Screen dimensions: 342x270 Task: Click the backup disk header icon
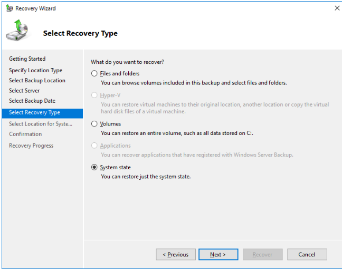pyautogui.click(x=17, y=30)
